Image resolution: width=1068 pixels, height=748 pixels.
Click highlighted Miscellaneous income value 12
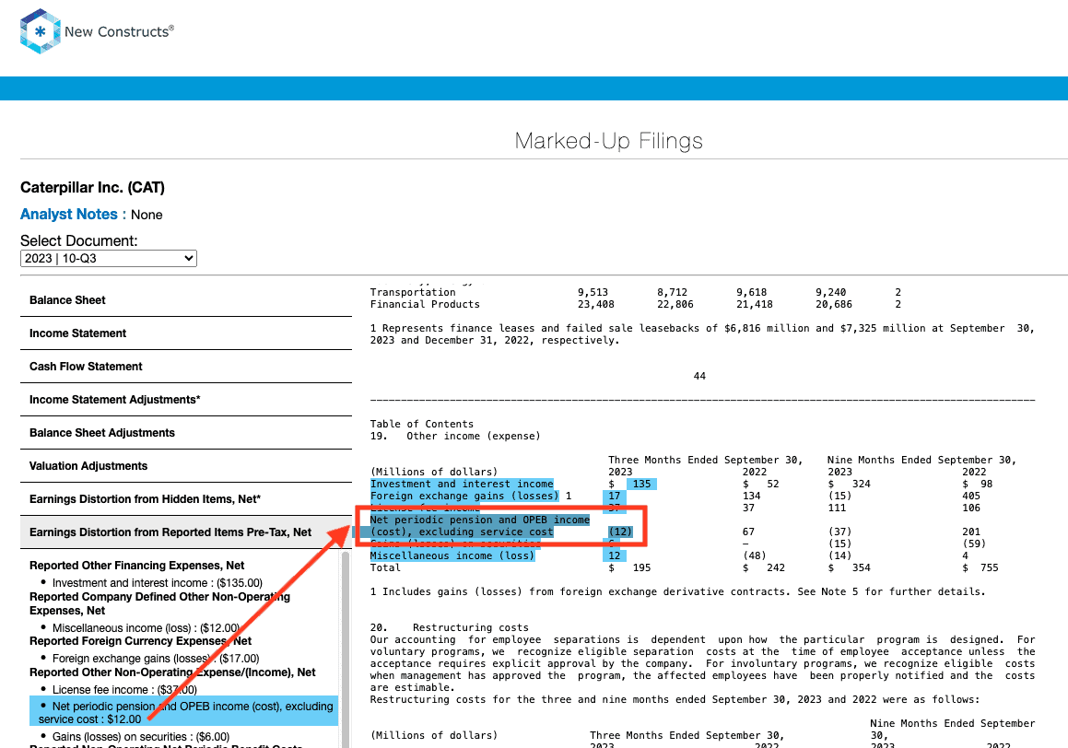615,556
